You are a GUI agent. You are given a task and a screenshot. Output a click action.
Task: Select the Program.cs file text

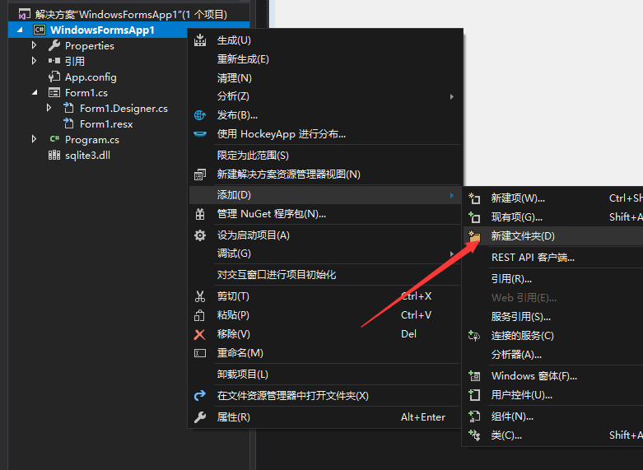(92, 140)
